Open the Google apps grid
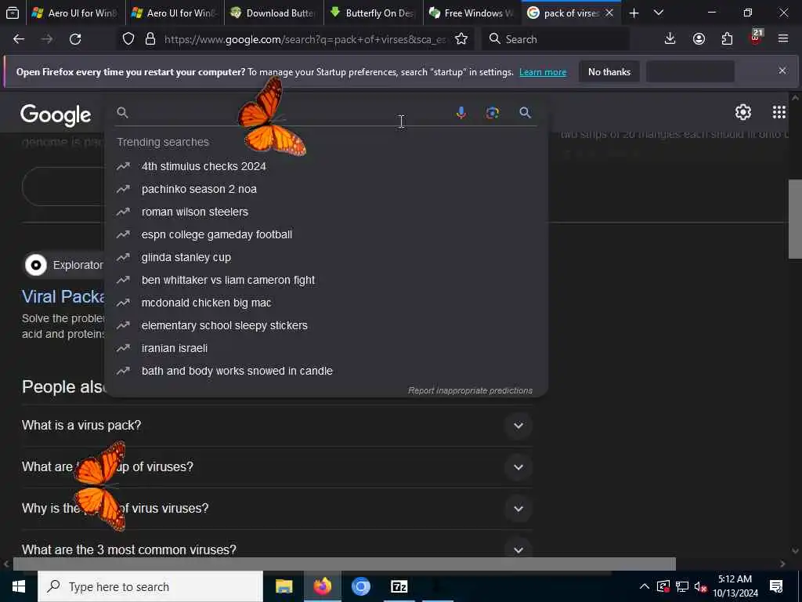The height and width of the screenshot is (602, 802). 779,112
